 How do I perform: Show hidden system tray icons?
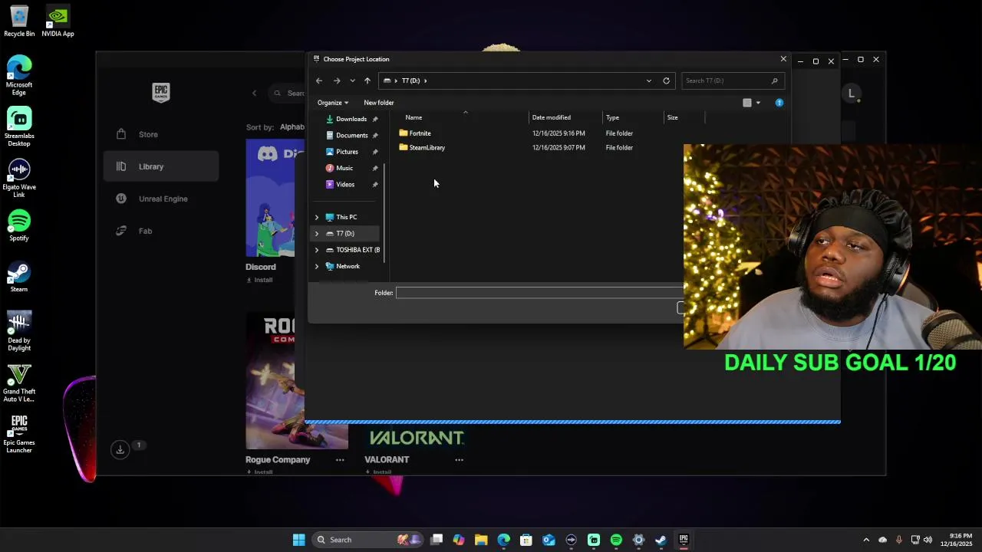(x=866, y=540)
